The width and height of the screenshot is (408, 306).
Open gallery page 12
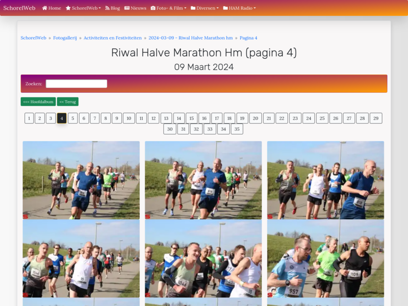(154, 118)
